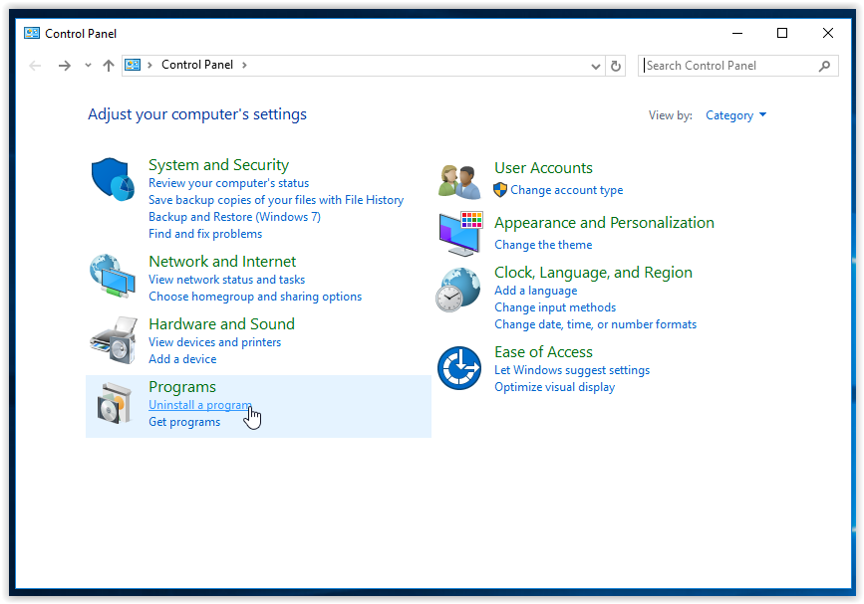
Task: Click Let Windows suggest settings
Action: pyautogui.click(x=572, y=370)
